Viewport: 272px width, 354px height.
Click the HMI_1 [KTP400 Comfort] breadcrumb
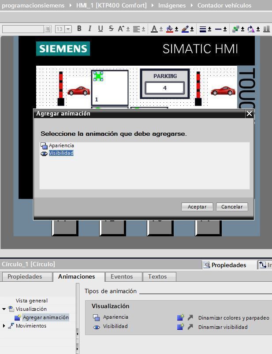(111, 5)
